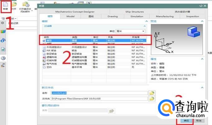Switch to Ship Structures tab

[135, 12]
